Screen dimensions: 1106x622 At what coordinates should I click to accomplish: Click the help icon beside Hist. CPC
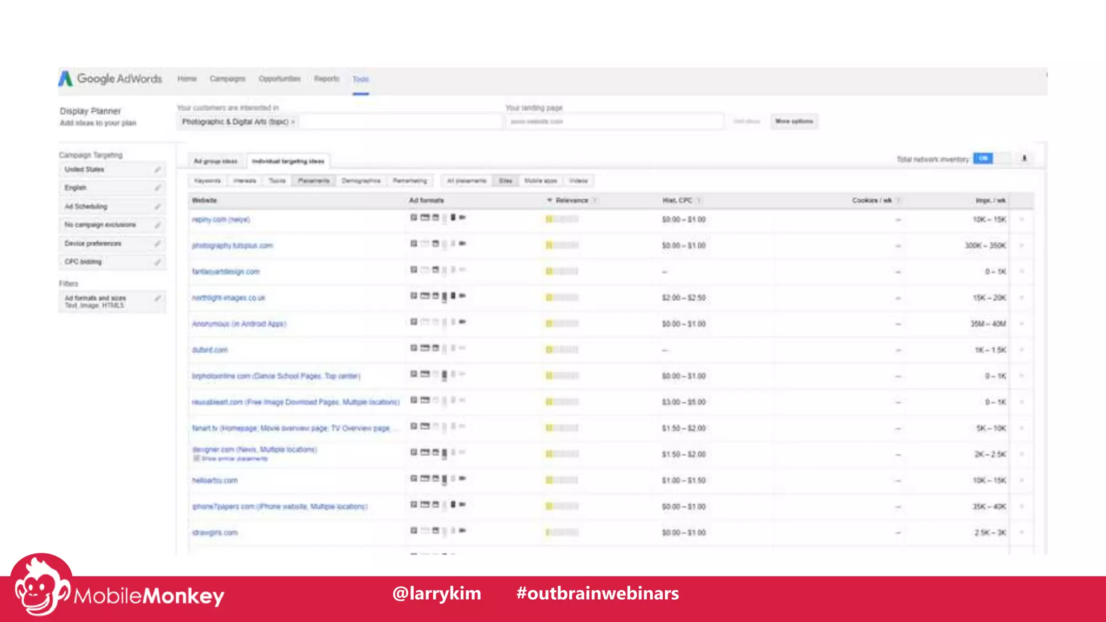click(698, 200)
